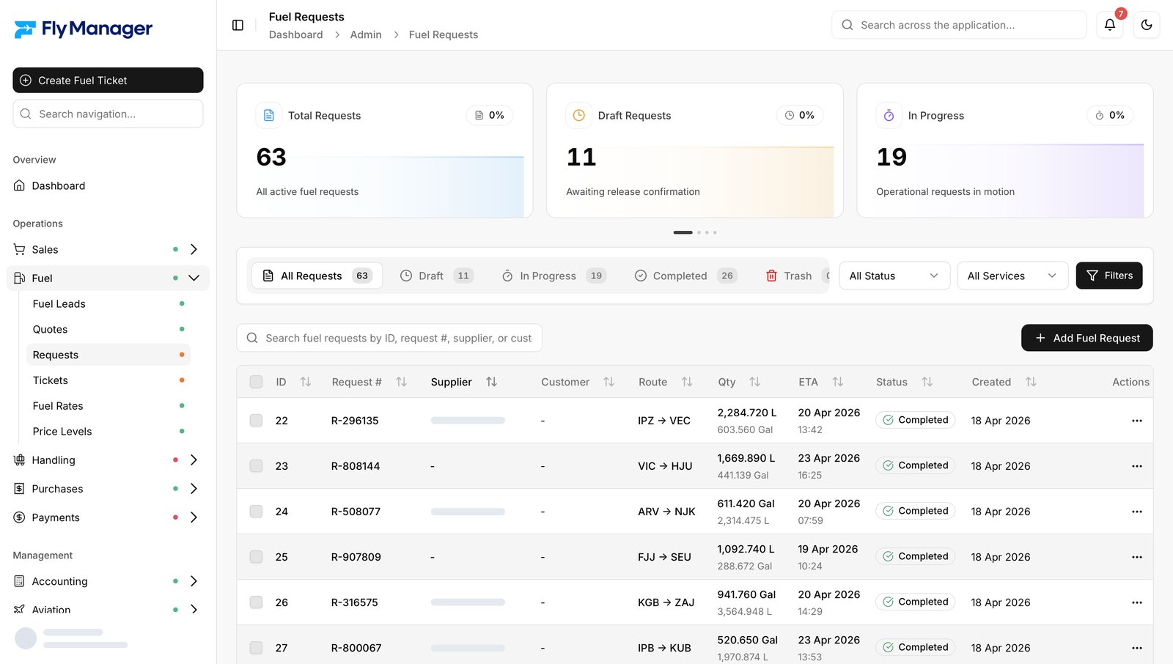Go to Dashboard breadcrumb link

click(x=296, y=34)
